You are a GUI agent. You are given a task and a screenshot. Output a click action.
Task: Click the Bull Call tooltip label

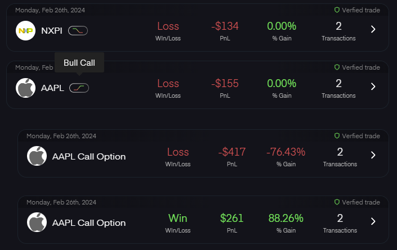79,63
